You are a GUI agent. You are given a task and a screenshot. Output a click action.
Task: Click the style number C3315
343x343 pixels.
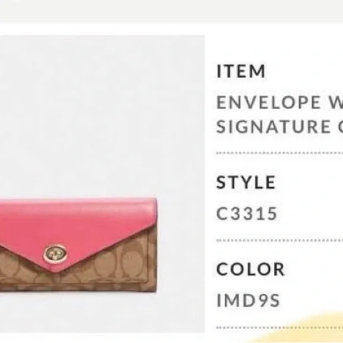click(x=247, y=213)
